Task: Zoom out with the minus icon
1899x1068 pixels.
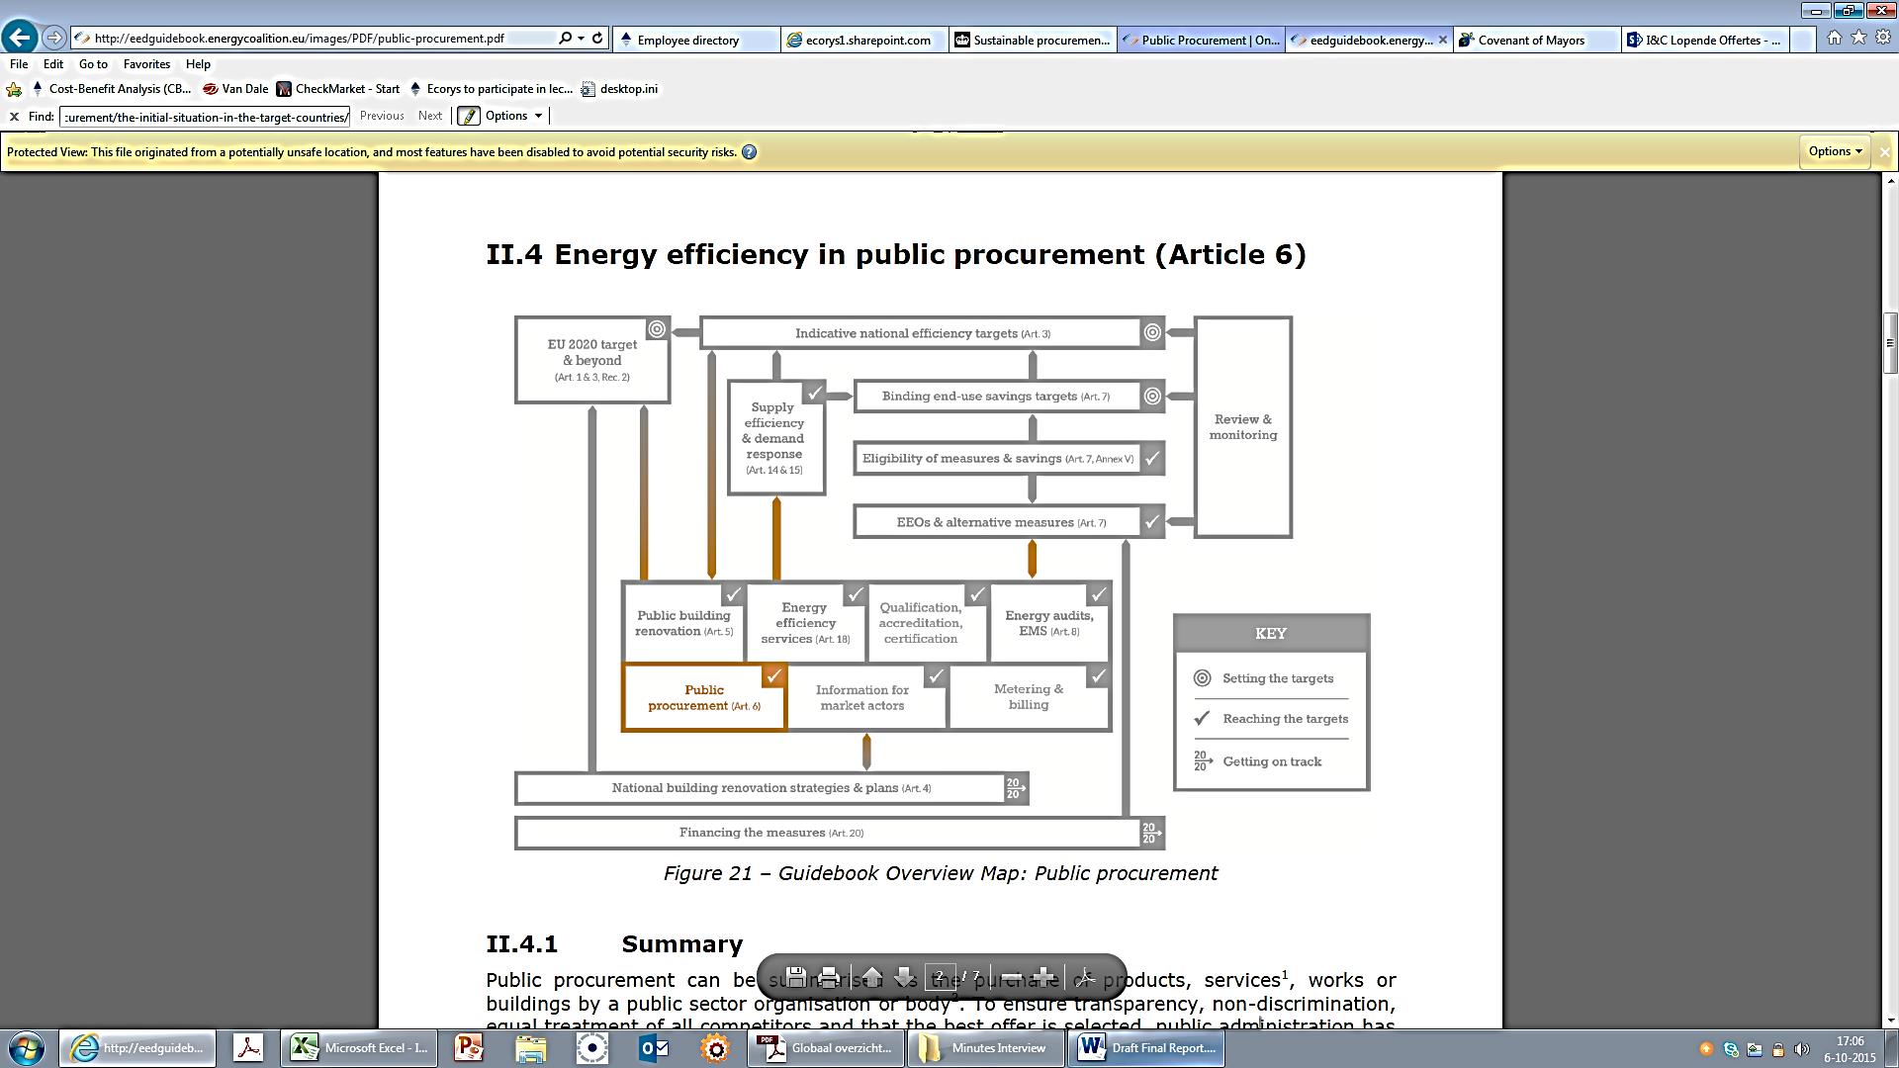Action: click(1011, 977)
